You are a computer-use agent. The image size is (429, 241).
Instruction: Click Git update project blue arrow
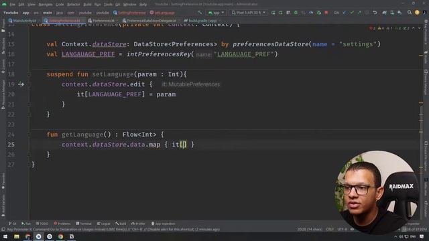pos(345,13)
